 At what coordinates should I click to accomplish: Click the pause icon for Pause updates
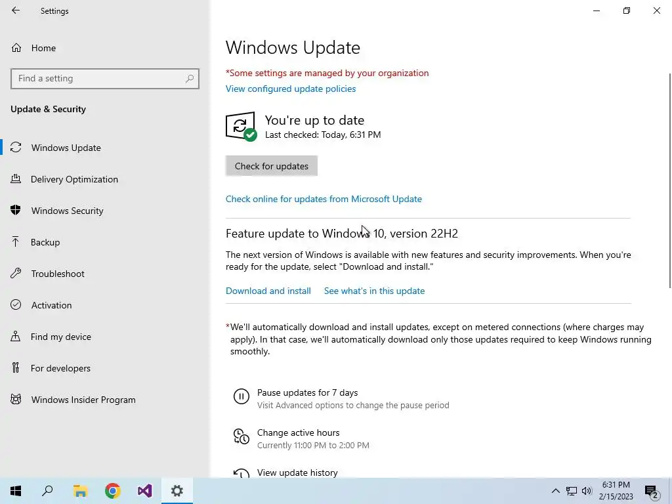pyautogui.click(x=241, y=396)
